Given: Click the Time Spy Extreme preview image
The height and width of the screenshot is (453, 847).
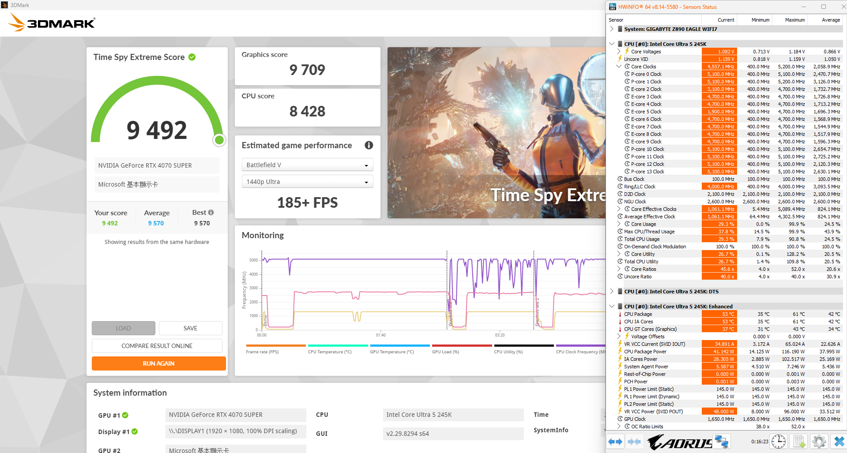Looking at the screenshot, I should pos(497,133).
